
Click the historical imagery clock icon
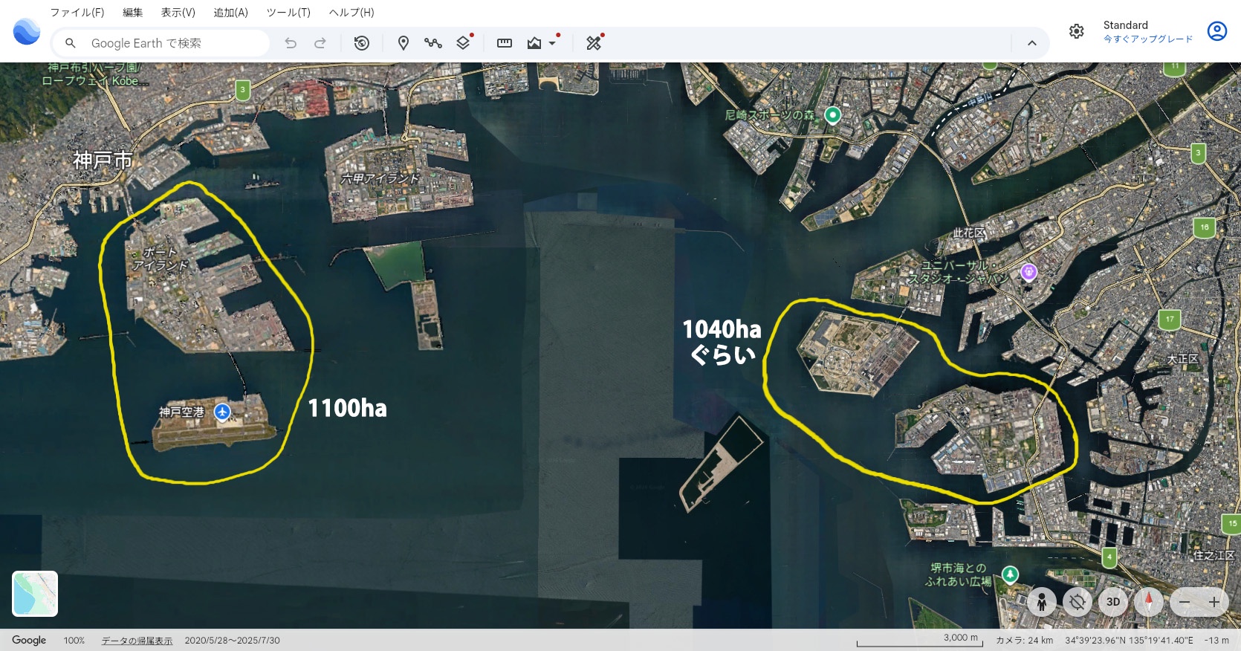[x=362, y=43]
